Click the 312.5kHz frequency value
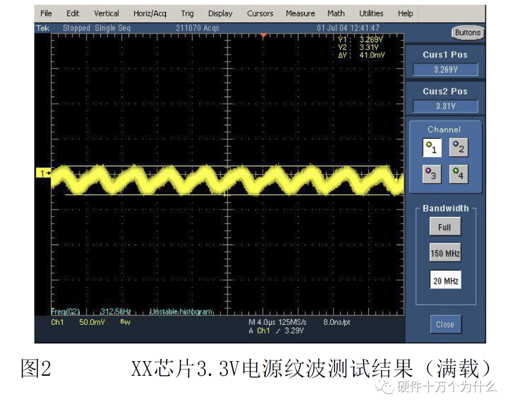 [x=115, y=312]
